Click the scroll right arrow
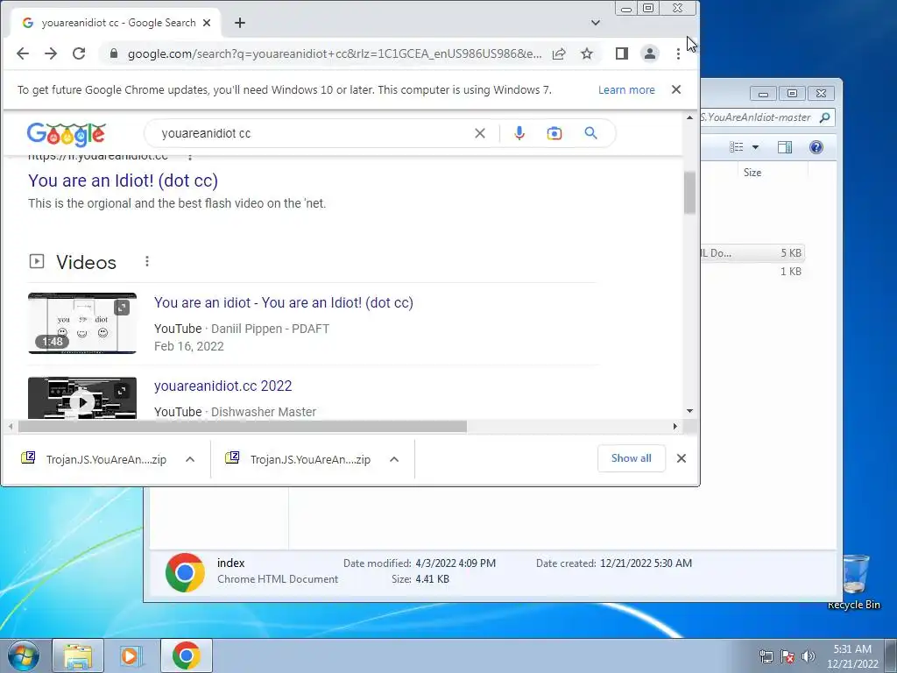Screen dimensions: 897x673 [675, 427]
